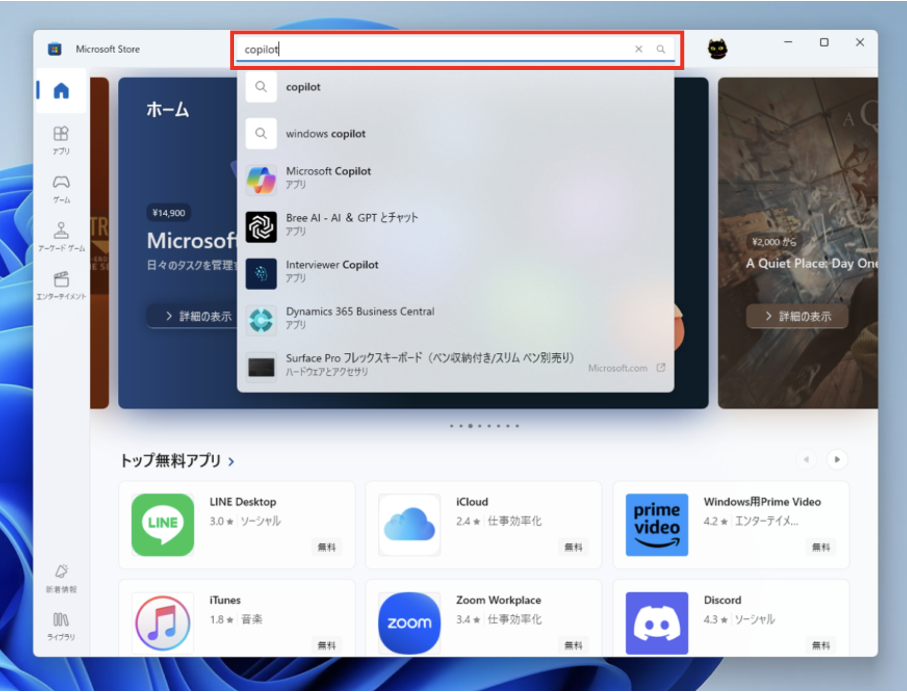Show previous top free apps with left arrow
Viewport: 907px width, 692px height.
(806, 460)
